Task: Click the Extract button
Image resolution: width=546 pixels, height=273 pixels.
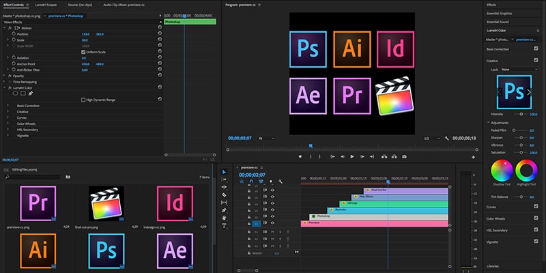Action: (x=394, y=157)
